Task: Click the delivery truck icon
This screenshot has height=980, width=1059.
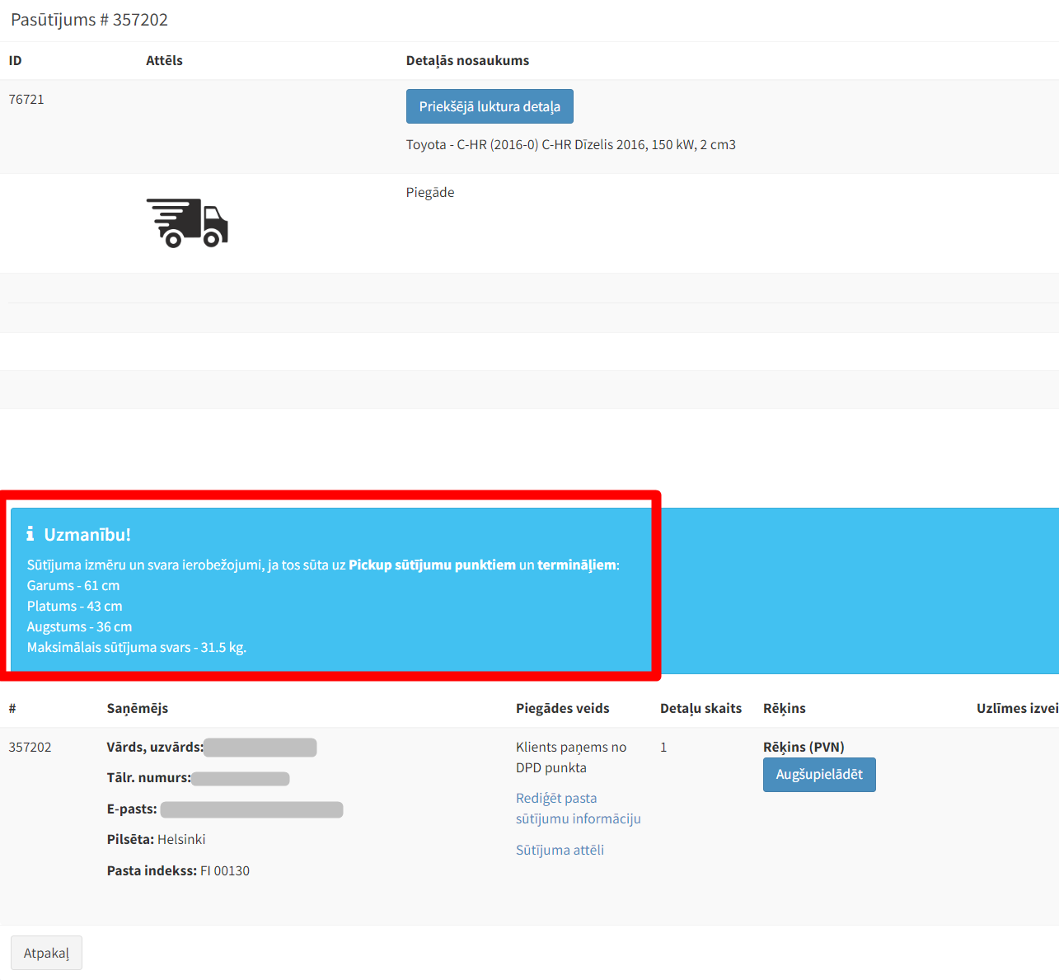Action: pos(187,223)
